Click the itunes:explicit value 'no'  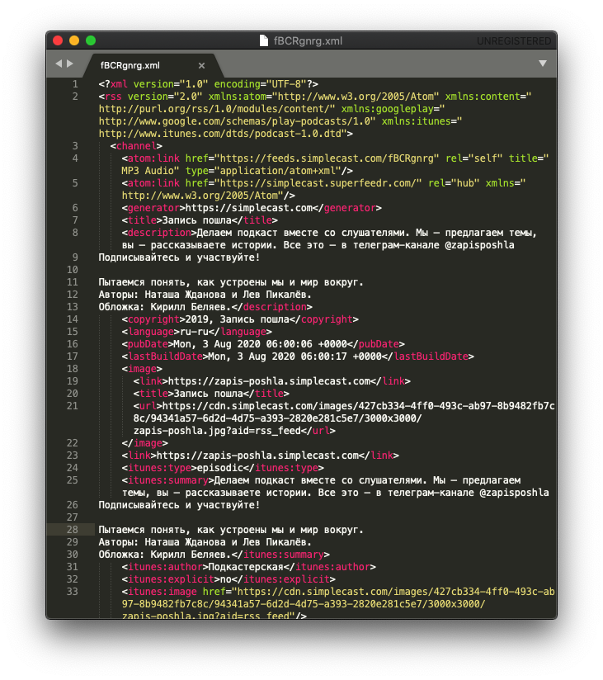(226, 579)
